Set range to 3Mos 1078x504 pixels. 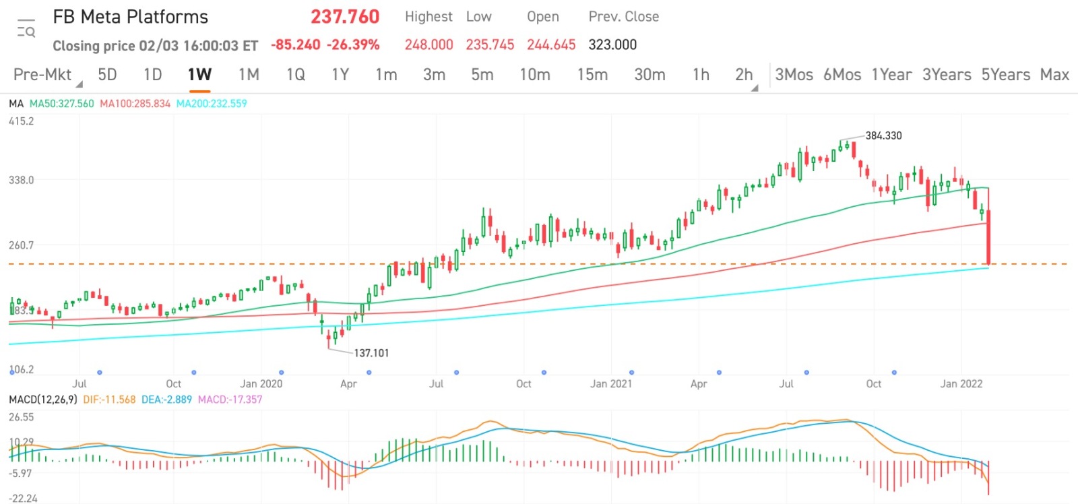pyautogui.click(x=794, y=75)
